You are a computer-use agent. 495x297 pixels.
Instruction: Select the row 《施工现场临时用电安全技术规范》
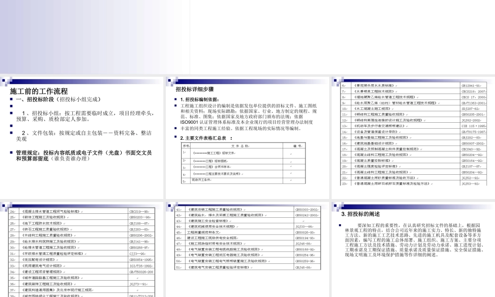247,244
